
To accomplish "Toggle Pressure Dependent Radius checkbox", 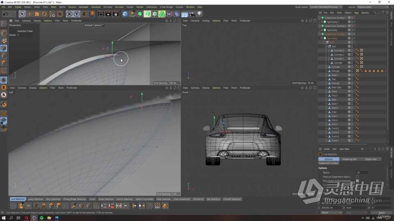I will point(357,177).
